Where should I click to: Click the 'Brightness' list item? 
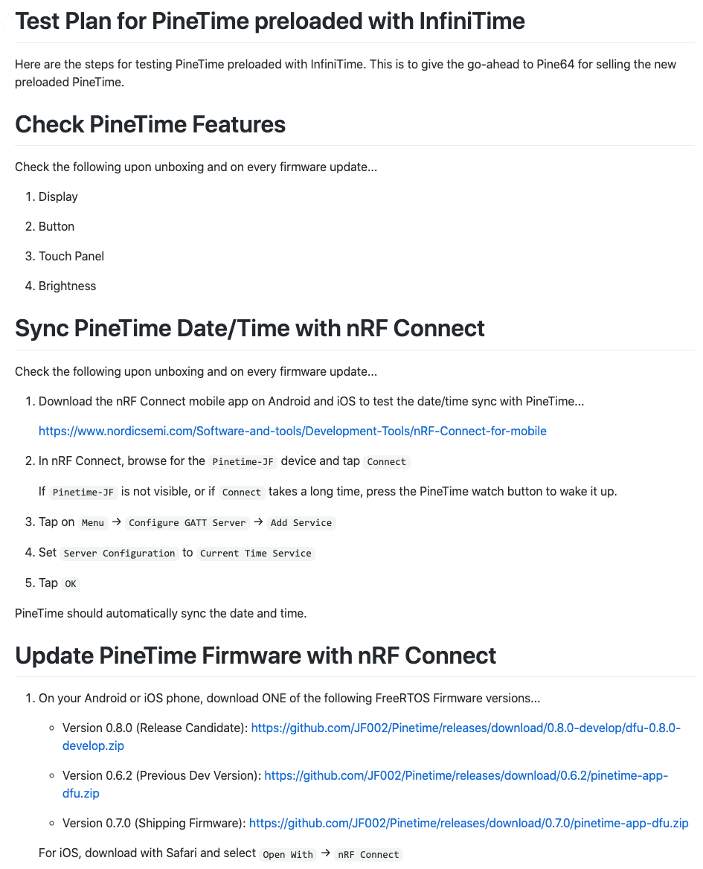68,286
